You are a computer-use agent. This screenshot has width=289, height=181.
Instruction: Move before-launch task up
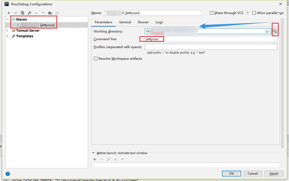[x=115, y=159]
